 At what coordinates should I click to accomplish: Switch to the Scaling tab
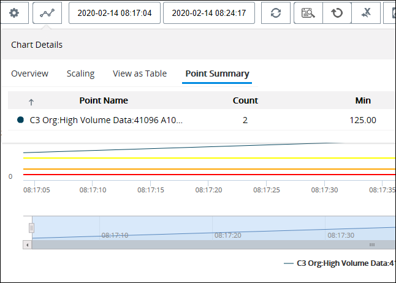(x=80, y=74)
